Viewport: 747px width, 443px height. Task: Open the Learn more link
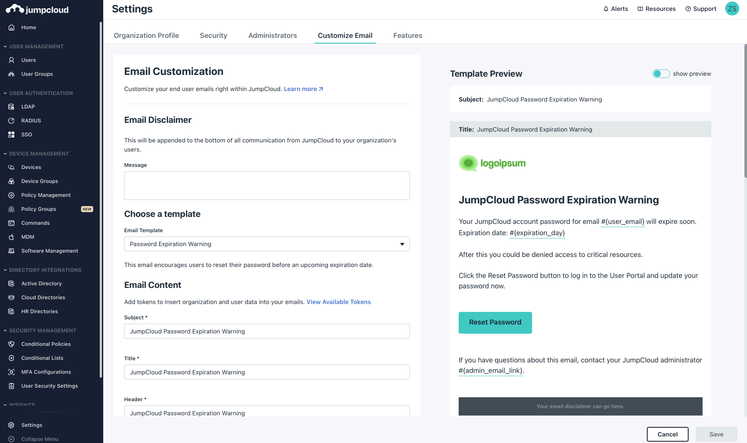(x=304, y=89)
